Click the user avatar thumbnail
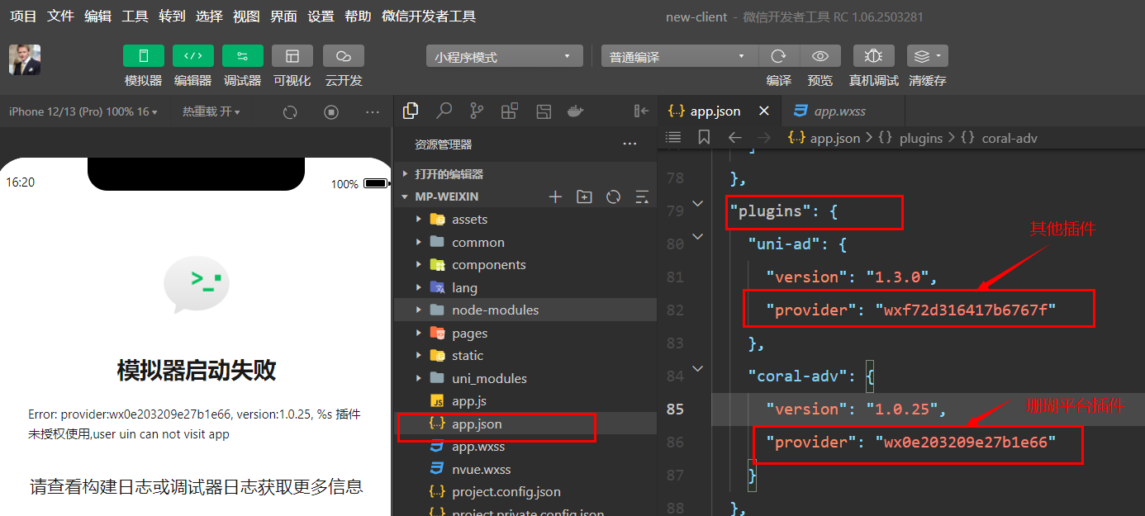 (25, 59)
